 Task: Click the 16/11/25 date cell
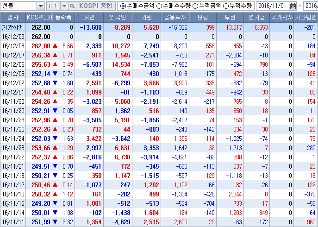pyautogui.click(x=13, y=130)
